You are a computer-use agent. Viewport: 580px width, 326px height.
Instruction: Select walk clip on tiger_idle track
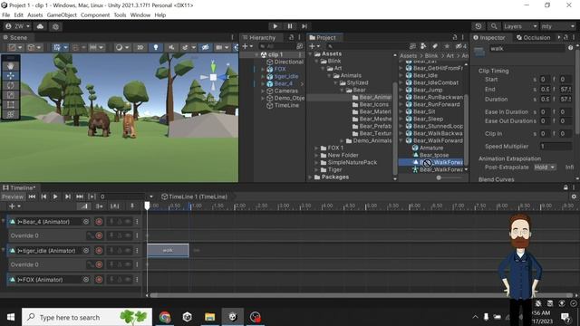pyautogui.click(x=168, y=250)
